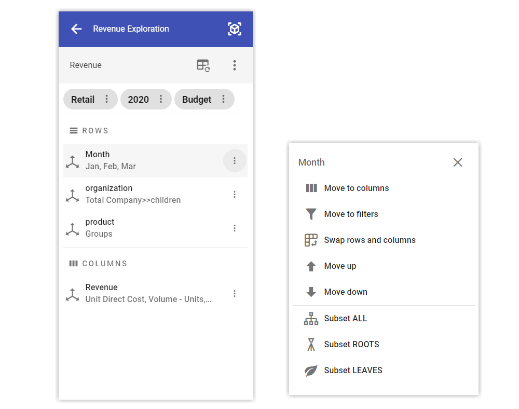
Task: Choose Move down
Action: point(384,292)
